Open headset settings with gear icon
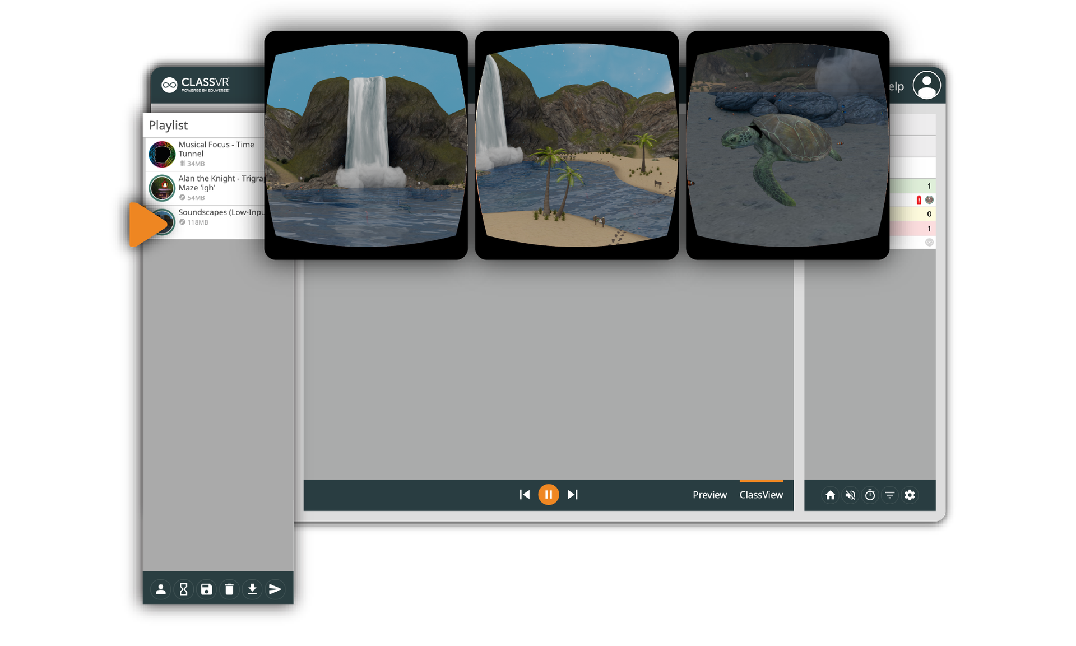Image resolution: width=1076 pixels, height=646 pixels. (x=910, y=495)
